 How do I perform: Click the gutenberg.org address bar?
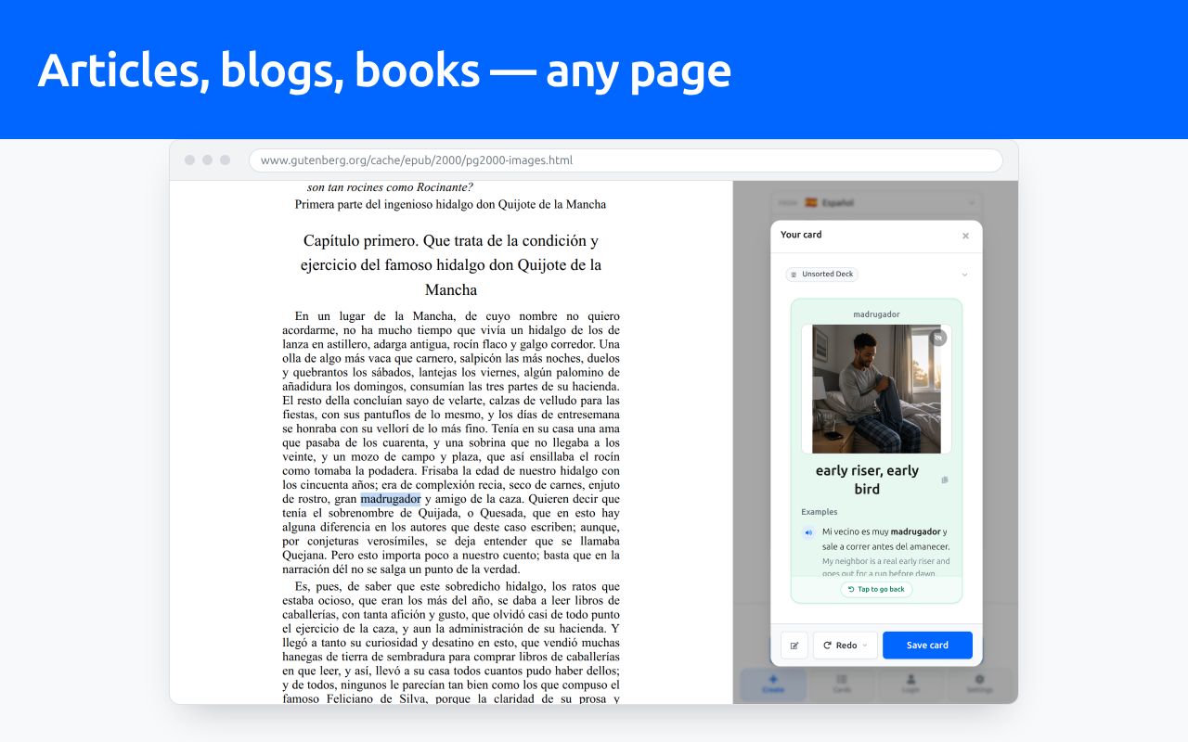coord(626,160)
